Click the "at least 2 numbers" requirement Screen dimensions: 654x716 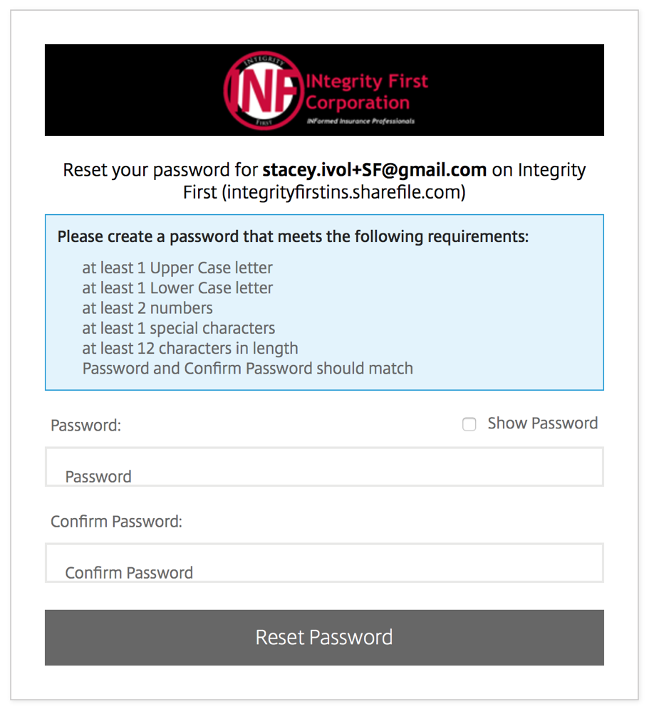pos(147,307)
